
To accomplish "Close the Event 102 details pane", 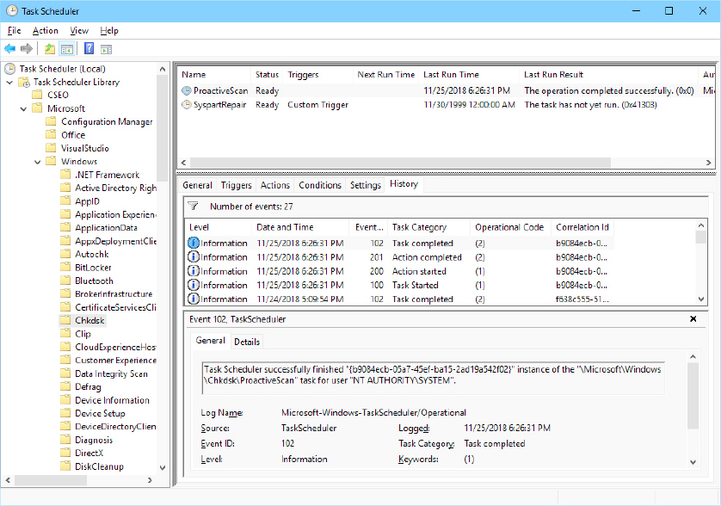I will tap(693, 319).
